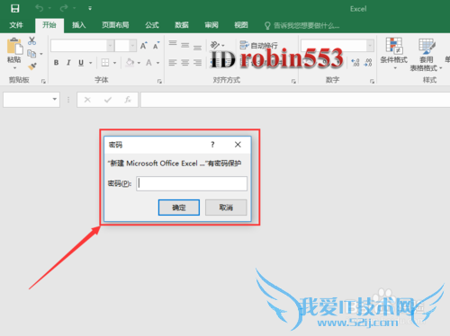Open the Copy options dropdown arrow

[x=41, y=54]
